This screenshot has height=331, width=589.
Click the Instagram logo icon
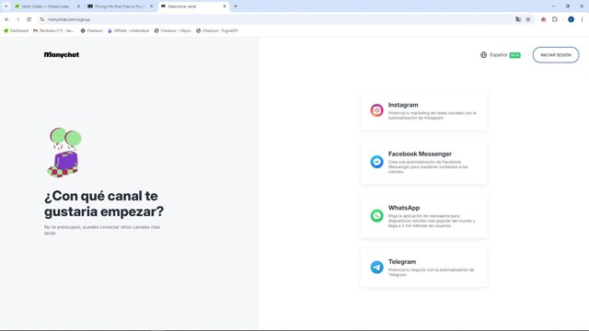click(376, 110)
